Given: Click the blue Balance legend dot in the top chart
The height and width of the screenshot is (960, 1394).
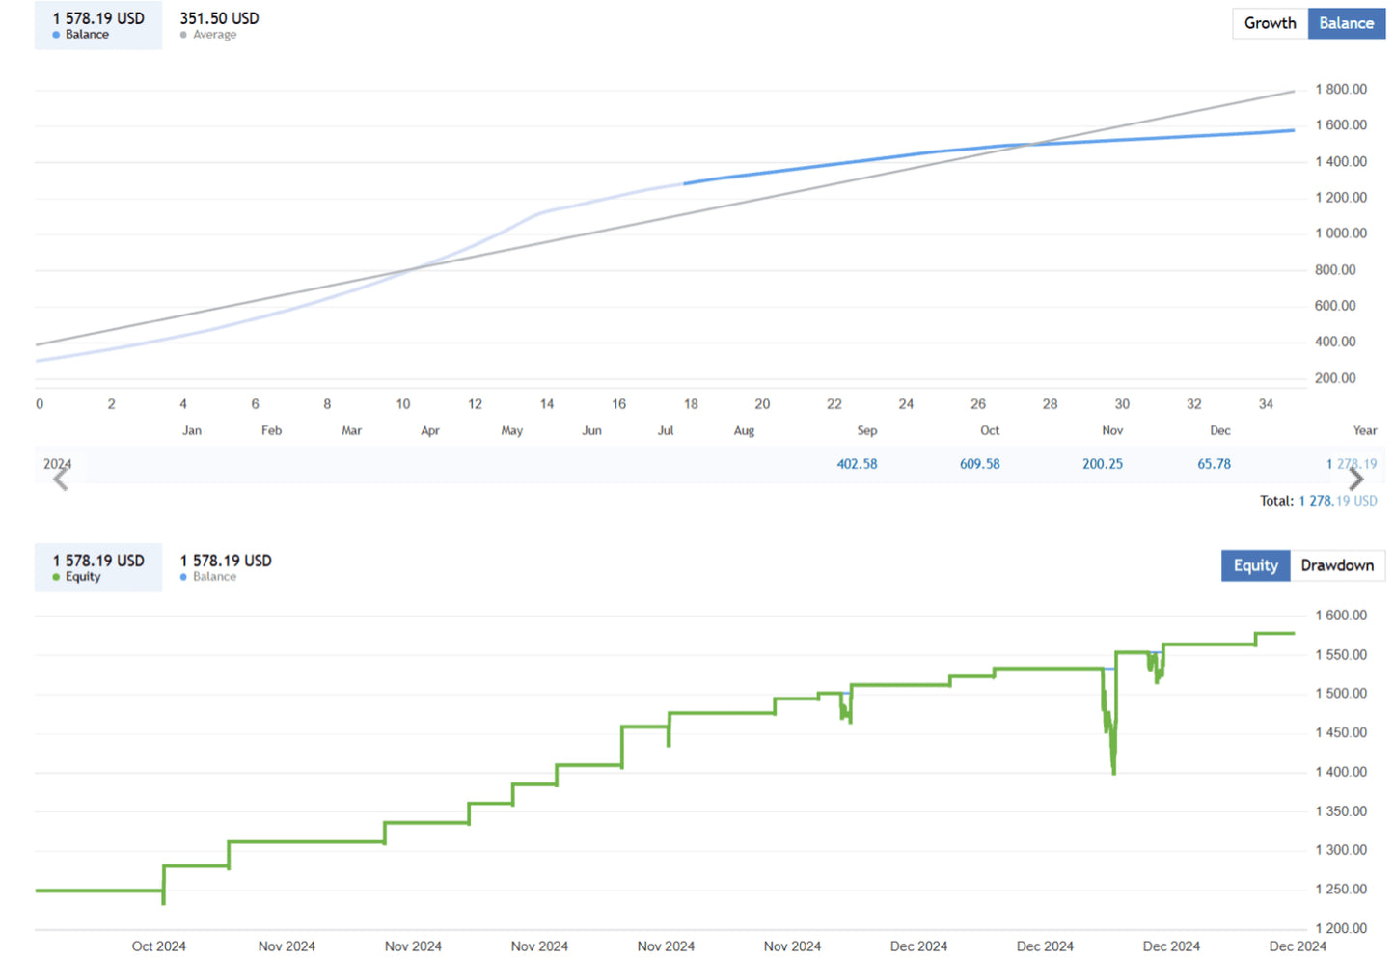Looking at the screenshot, I should pos(57,35).
